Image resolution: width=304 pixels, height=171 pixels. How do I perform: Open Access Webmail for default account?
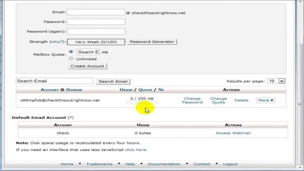233,133
